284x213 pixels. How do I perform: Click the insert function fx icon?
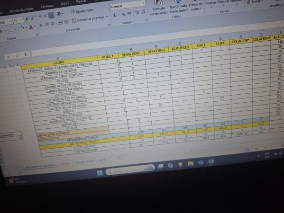point(26,54)
